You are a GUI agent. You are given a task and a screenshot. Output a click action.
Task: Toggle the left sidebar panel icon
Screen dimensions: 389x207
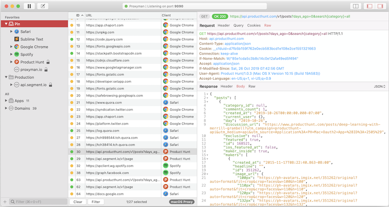point(369,6)
